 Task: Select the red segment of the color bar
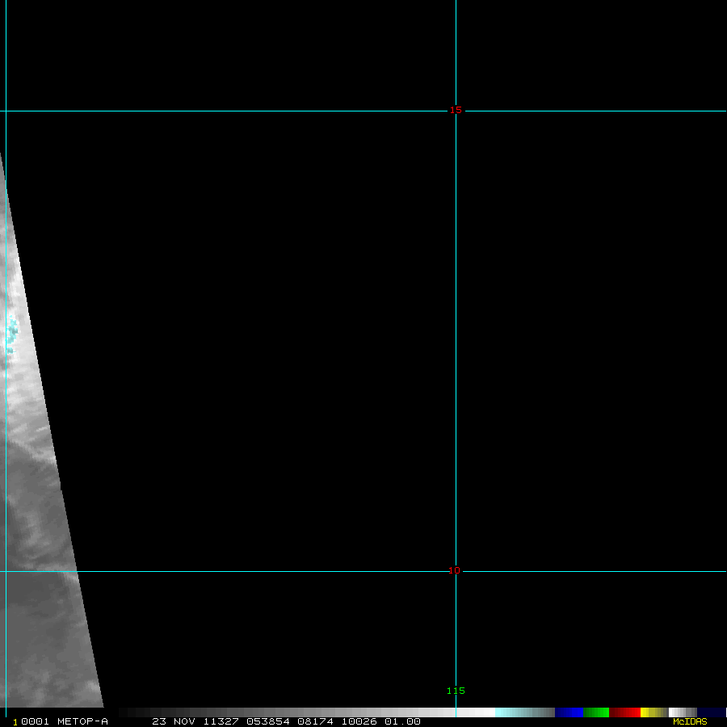(624, 712)
